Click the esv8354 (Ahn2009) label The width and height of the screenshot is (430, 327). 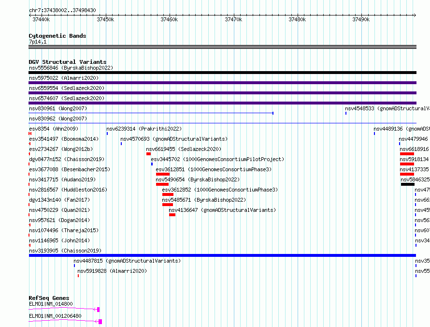point(54,129)
